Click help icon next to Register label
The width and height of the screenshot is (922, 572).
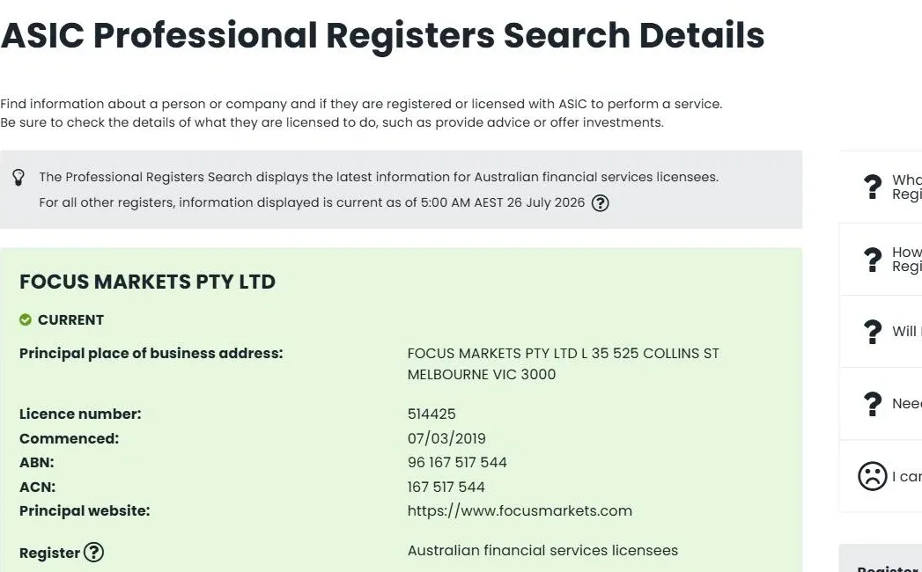pos(93,552)
